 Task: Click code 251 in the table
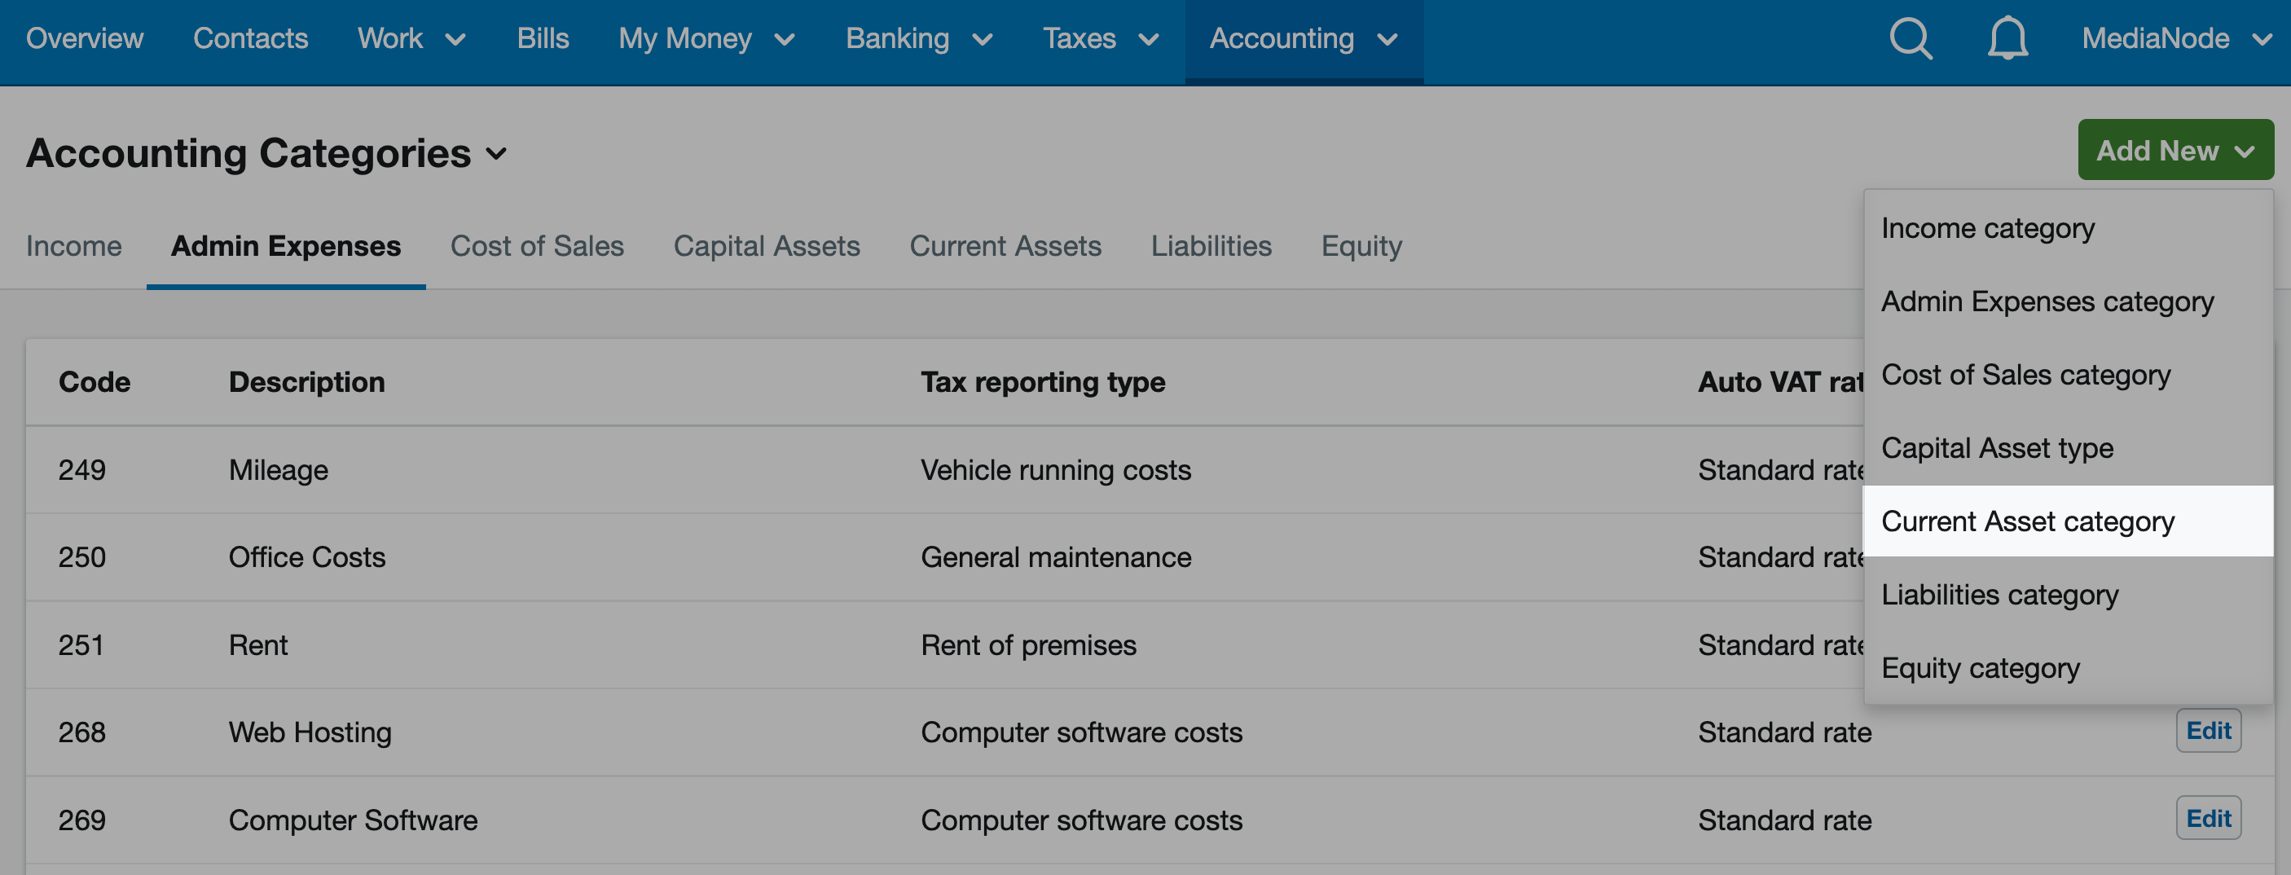(81, 644)
